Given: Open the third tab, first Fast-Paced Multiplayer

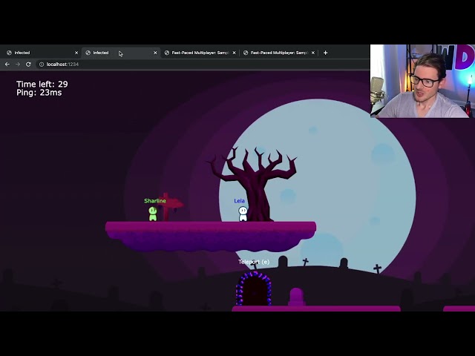Looking at the screenshot, I should point(200,53).
